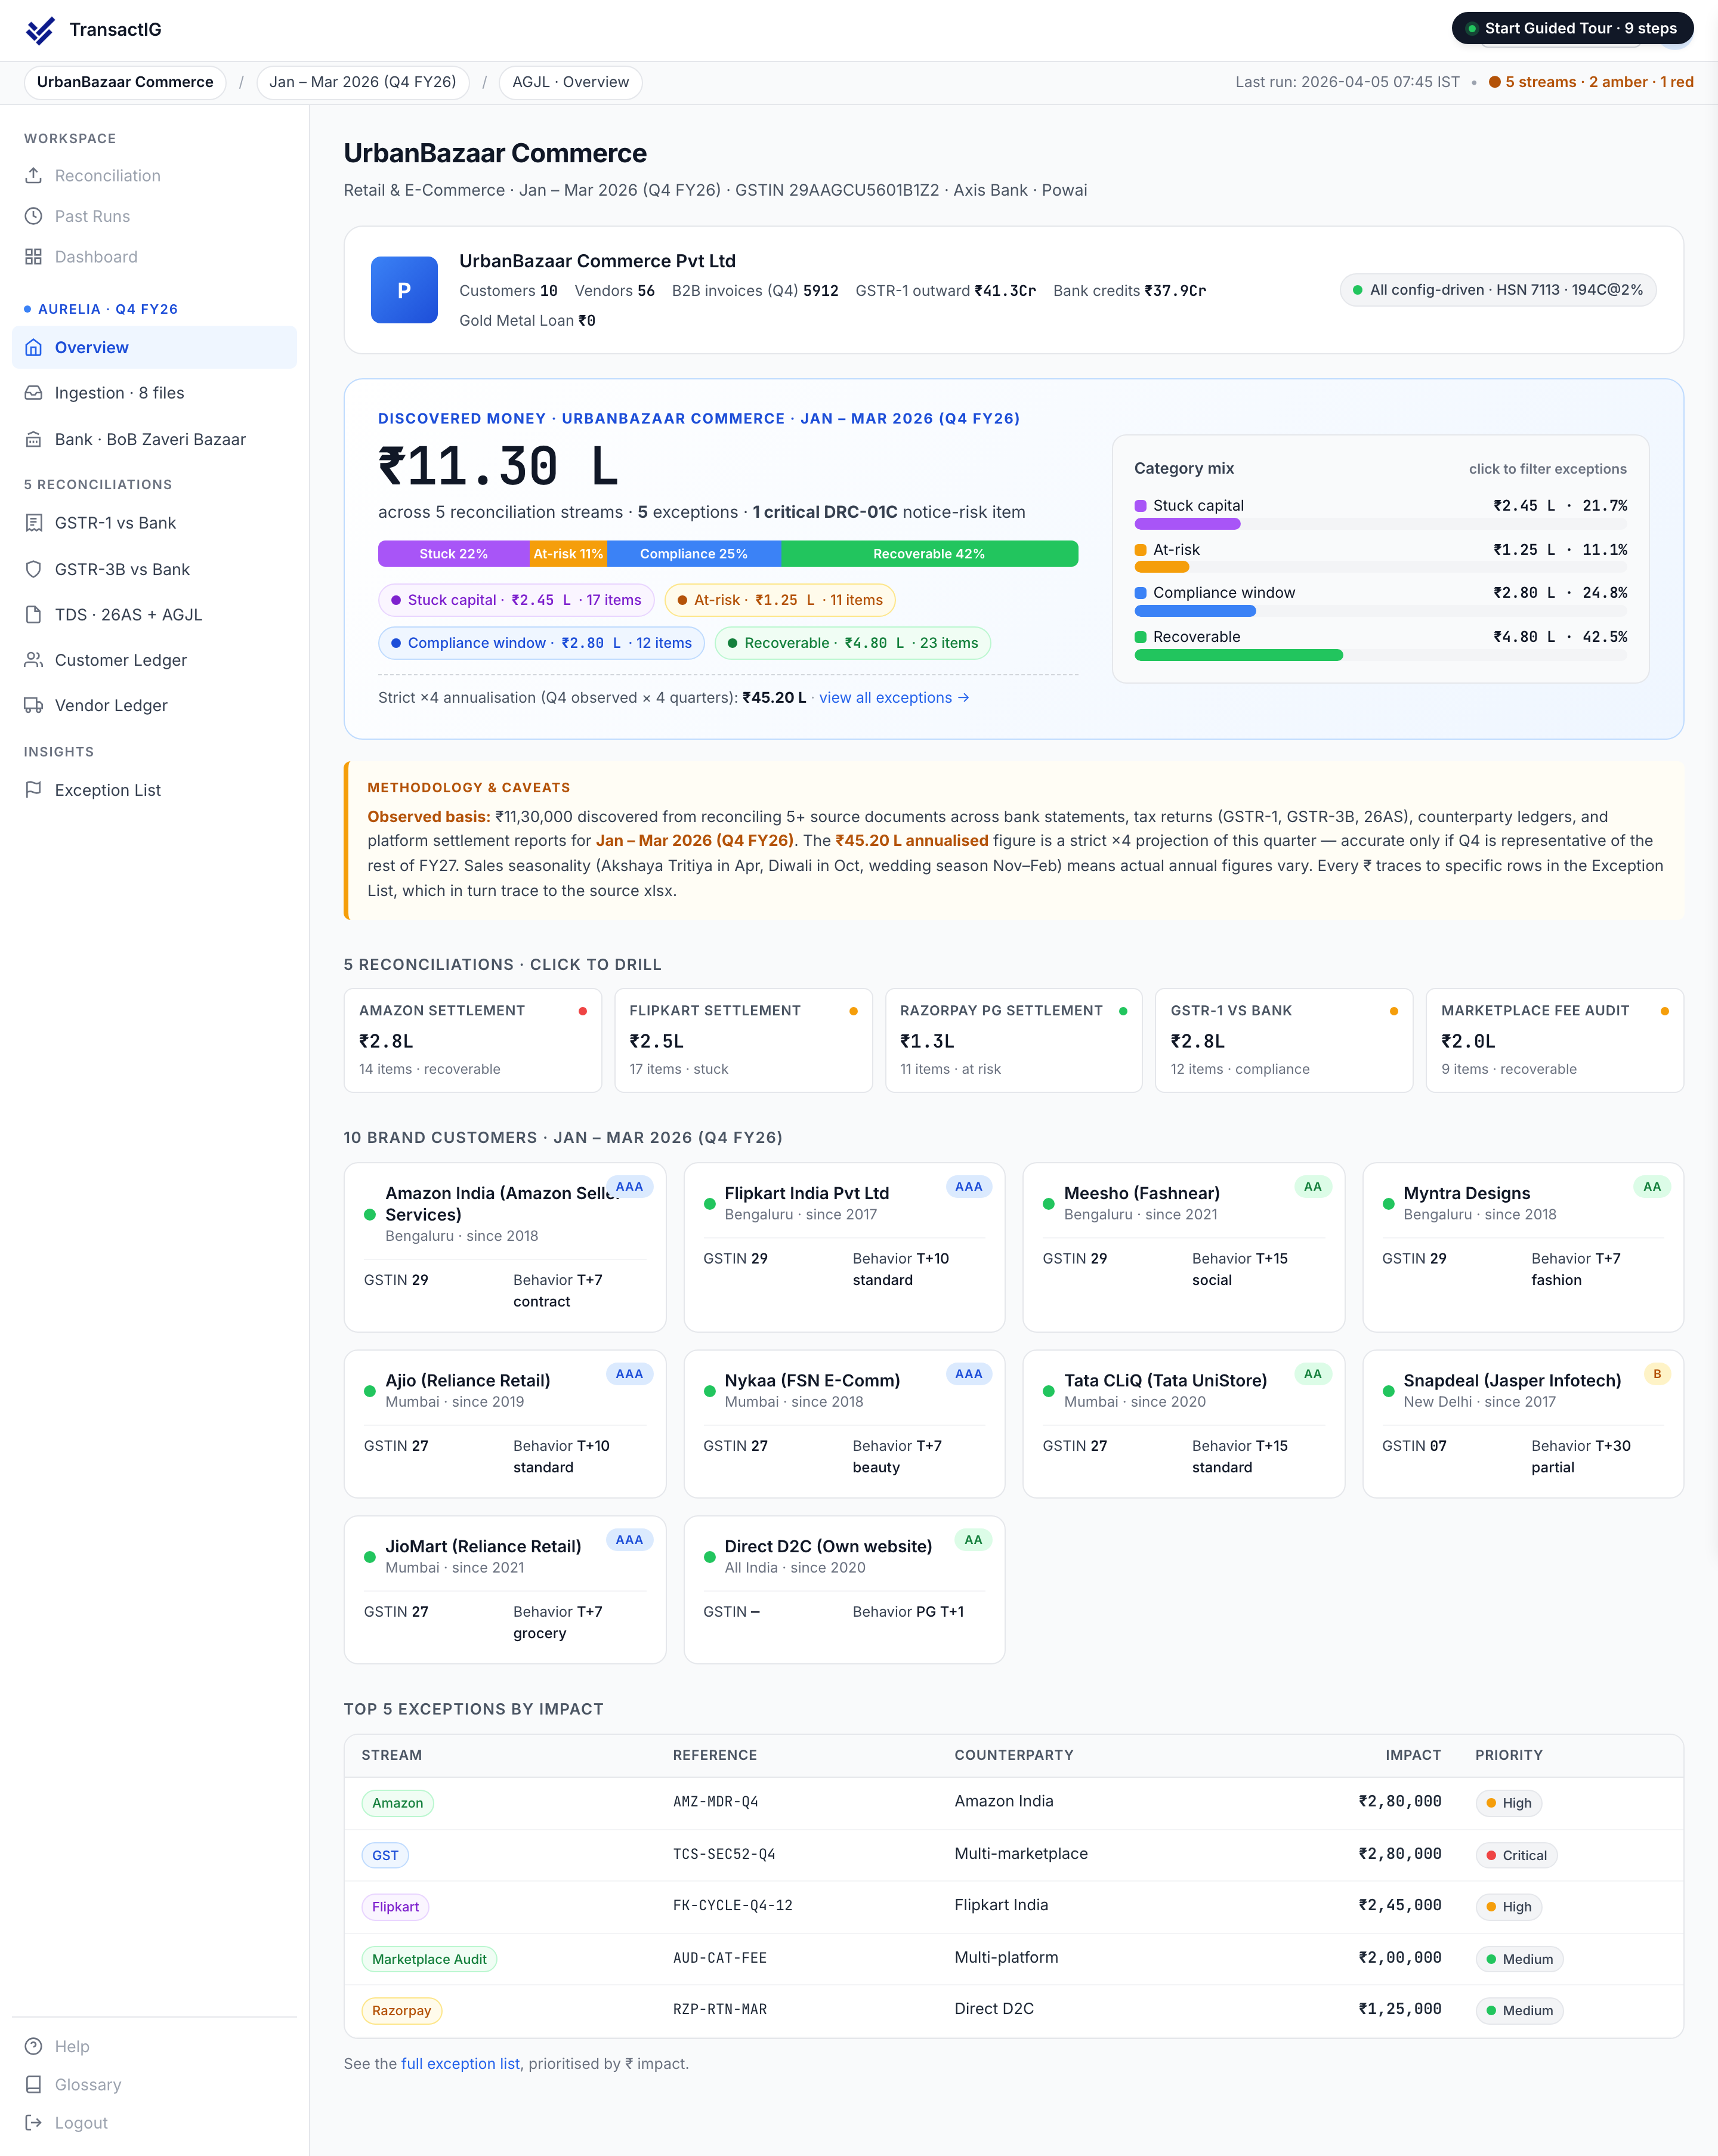The width and height of the screenshot is (1718, 2156).
Task: Click the GST stream tag
Action: 385,1855
